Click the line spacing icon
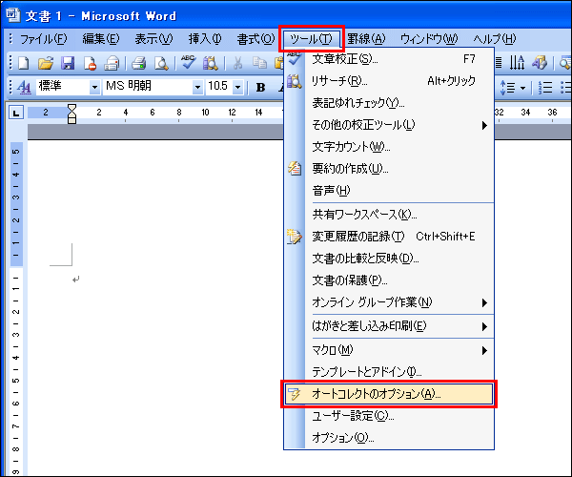This screenshot has height=477, width=572. pyautogui.click(x=507, y=88)
